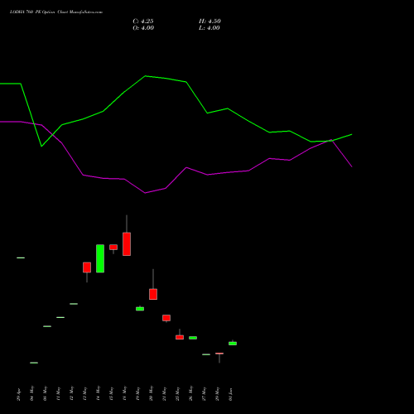414x414 pixels.
Task: Click the '19 May' date axis label
Action: tap(137, 393)
